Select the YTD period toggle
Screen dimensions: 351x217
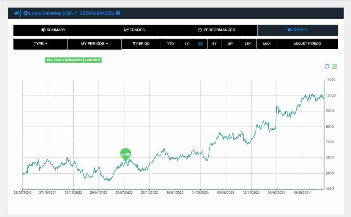click(x=170, y=44)
